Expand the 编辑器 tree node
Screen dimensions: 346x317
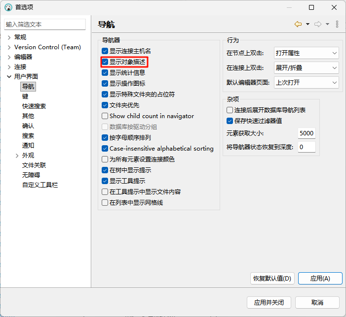9,57
